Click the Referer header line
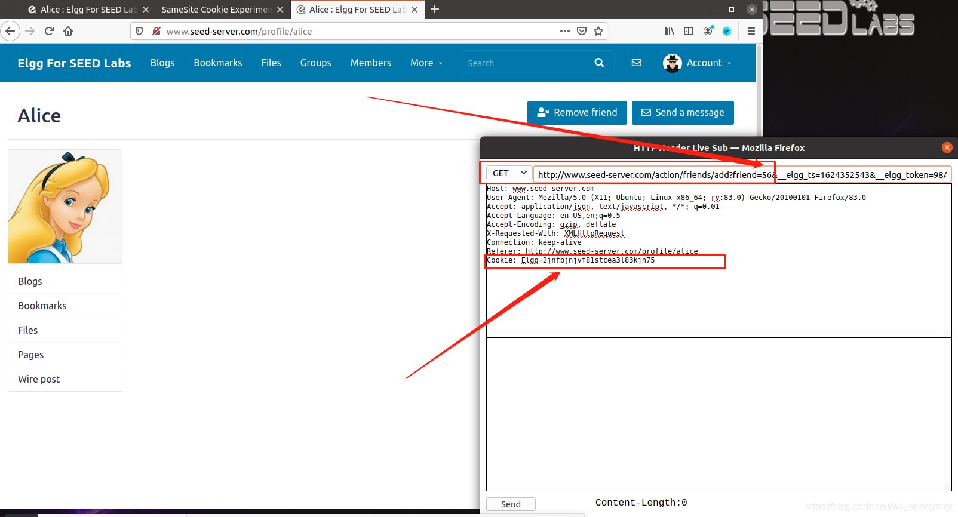Image resolution: width=958 pixels, height=517 pixels. (592, 251)
